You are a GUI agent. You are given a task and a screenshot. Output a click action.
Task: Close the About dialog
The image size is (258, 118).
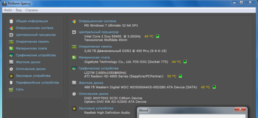240,109
